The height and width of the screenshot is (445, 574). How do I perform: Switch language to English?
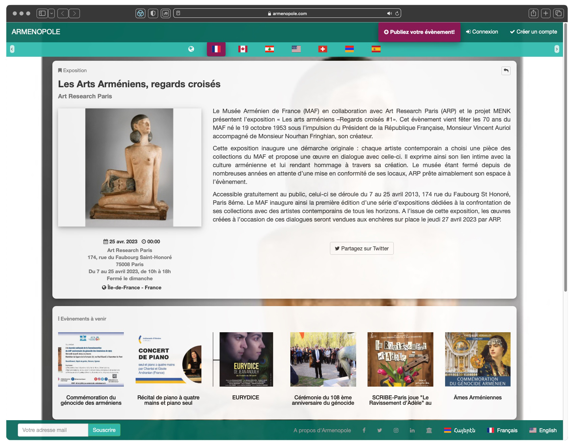pos(543,430)
